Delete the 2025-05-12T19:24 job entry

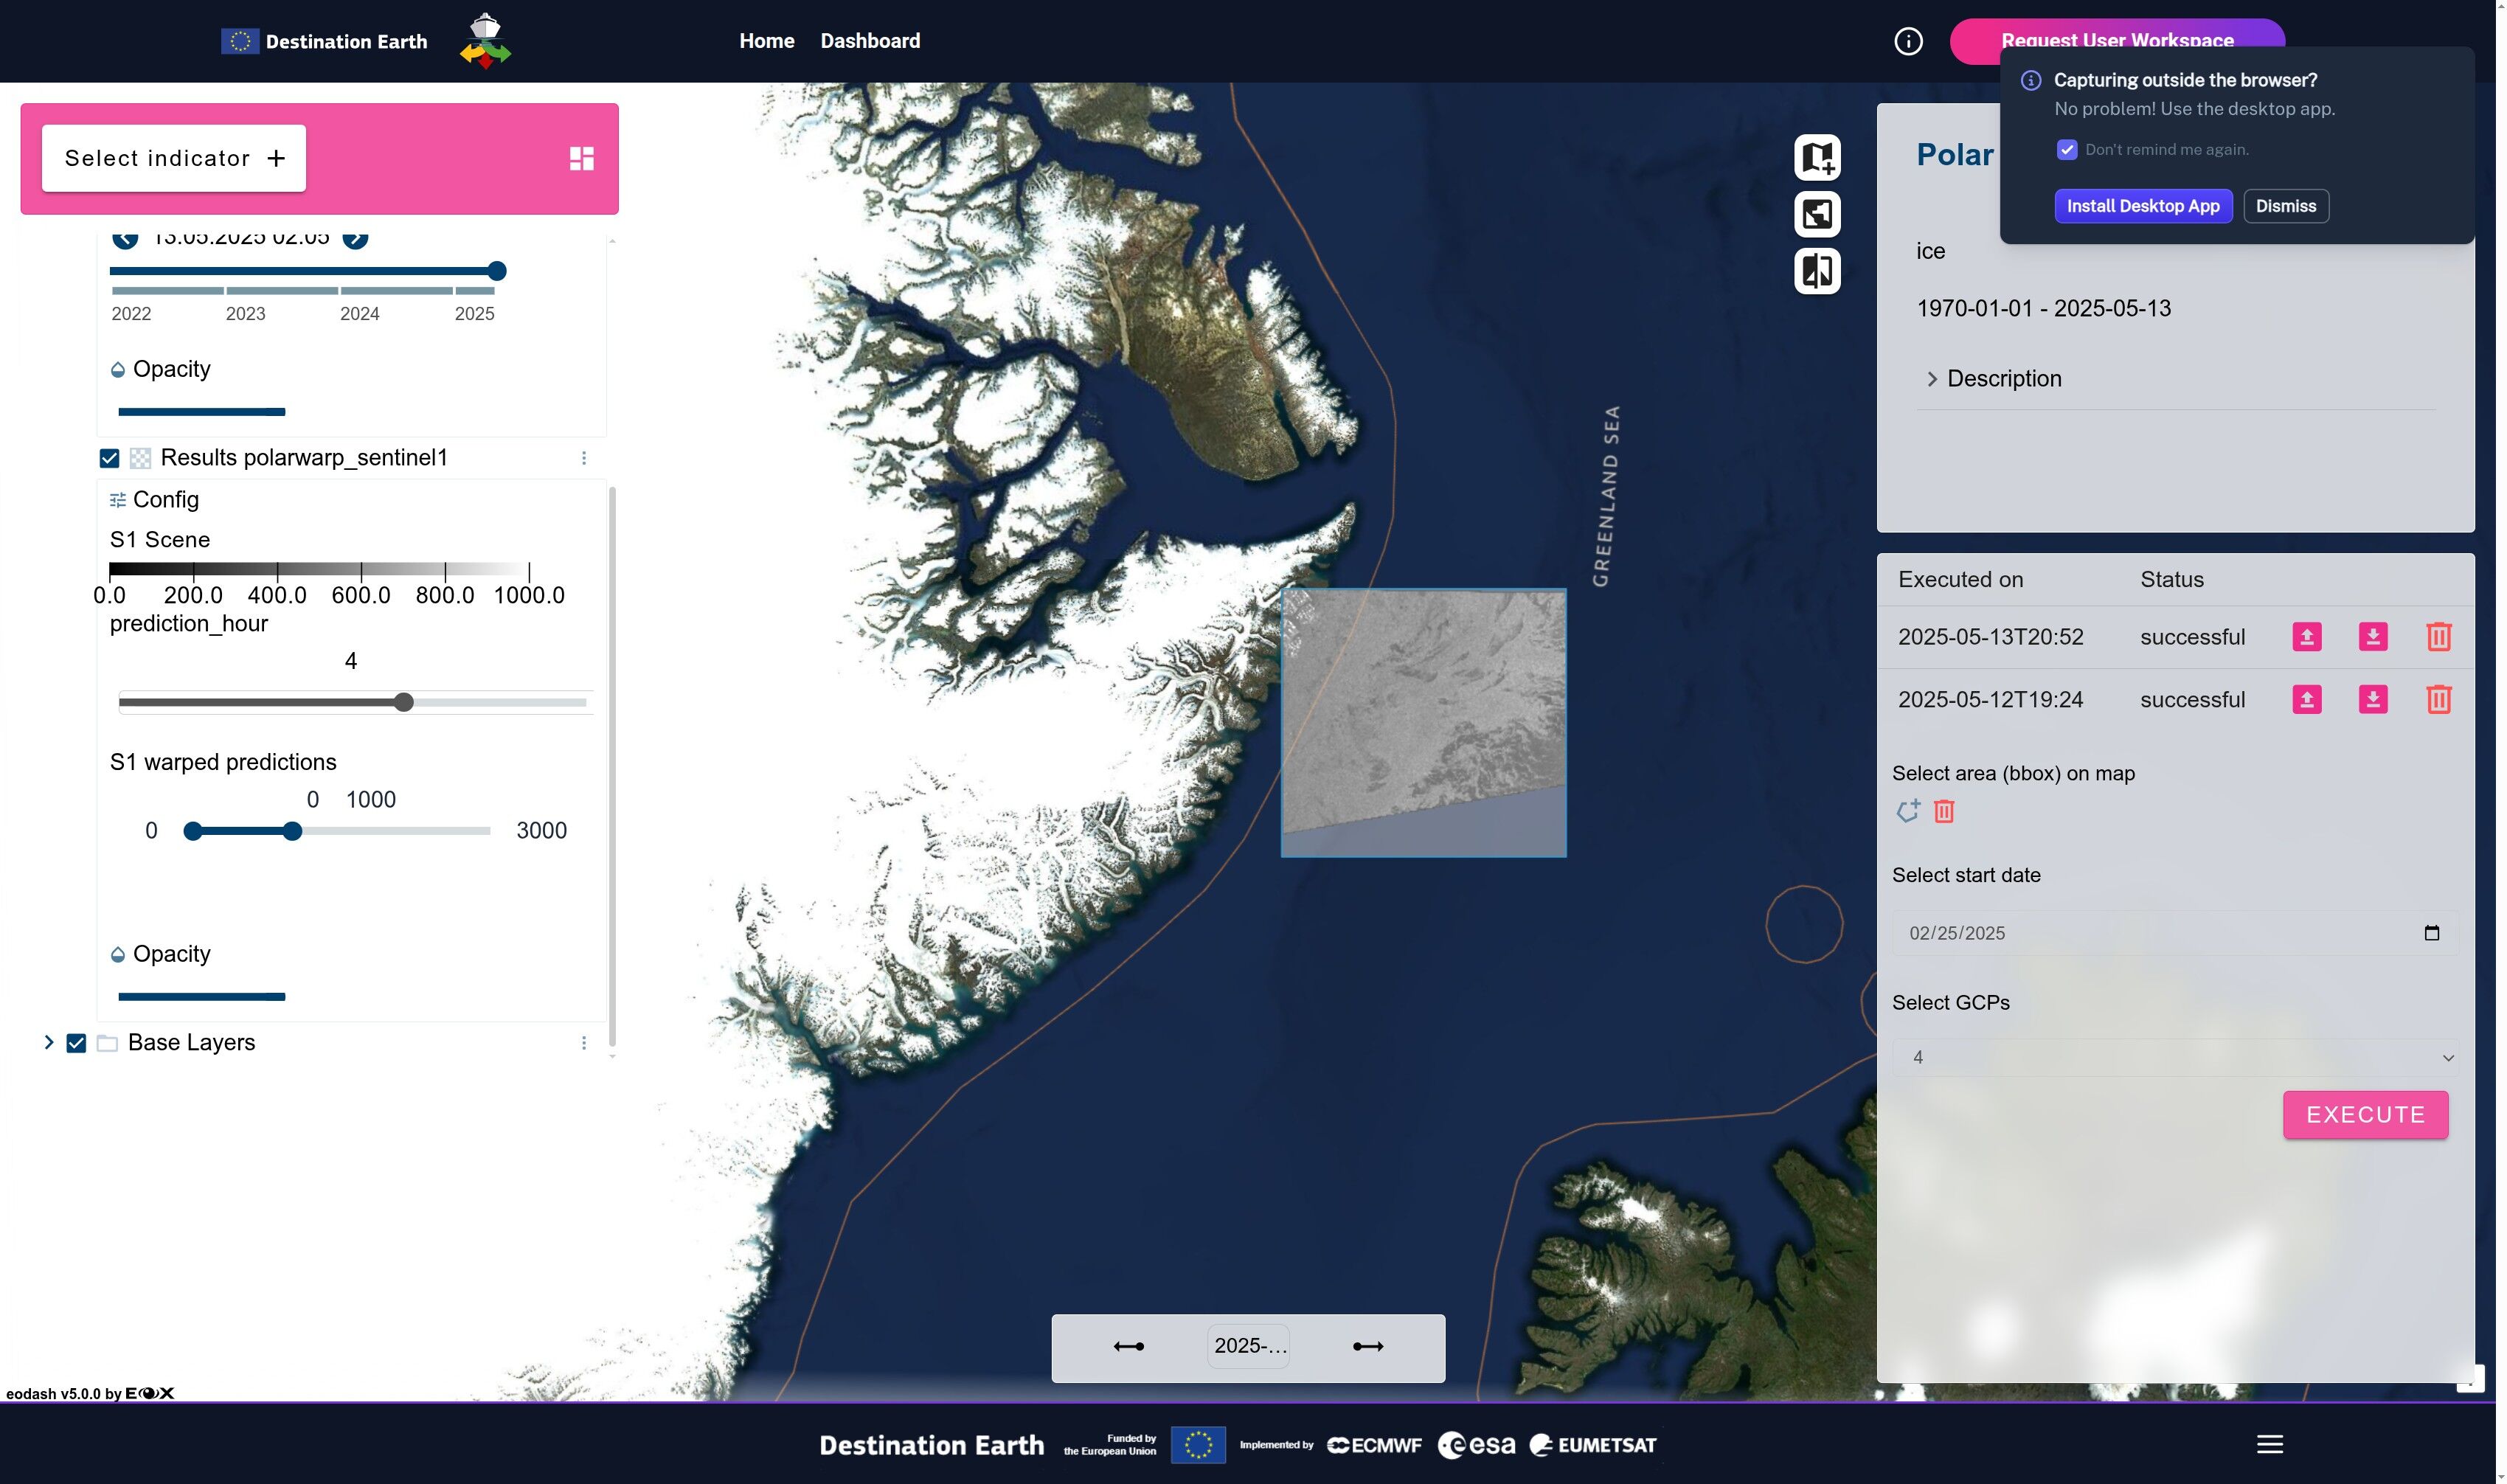(2438, 700)
